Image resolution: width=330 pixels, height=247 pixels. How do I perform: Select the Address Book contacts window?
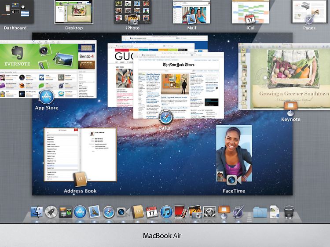(x=80, y=155)
